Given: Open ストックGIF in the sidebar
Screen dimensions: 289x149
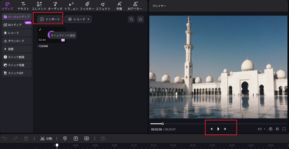Looking at the screenshot, I should pos(17,73).
